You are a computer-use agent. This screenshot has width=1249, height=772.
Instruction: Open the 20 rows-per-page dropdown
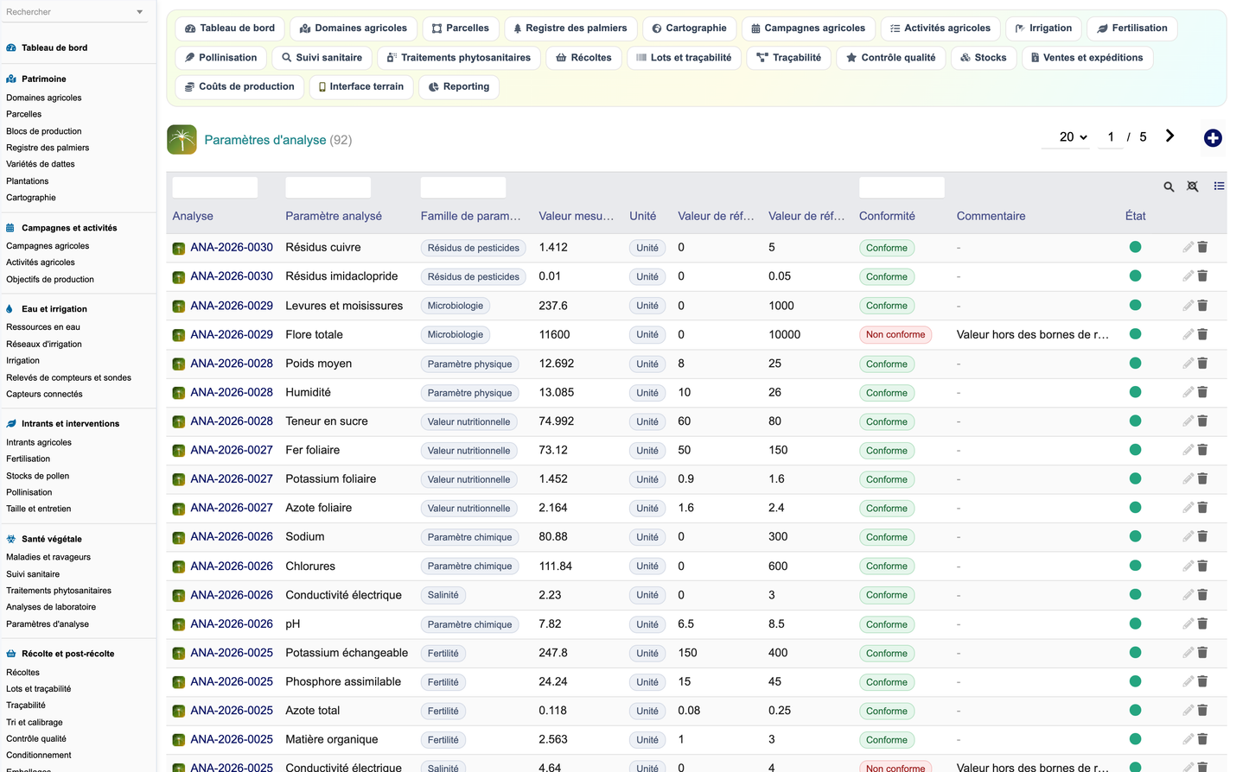1073,137
